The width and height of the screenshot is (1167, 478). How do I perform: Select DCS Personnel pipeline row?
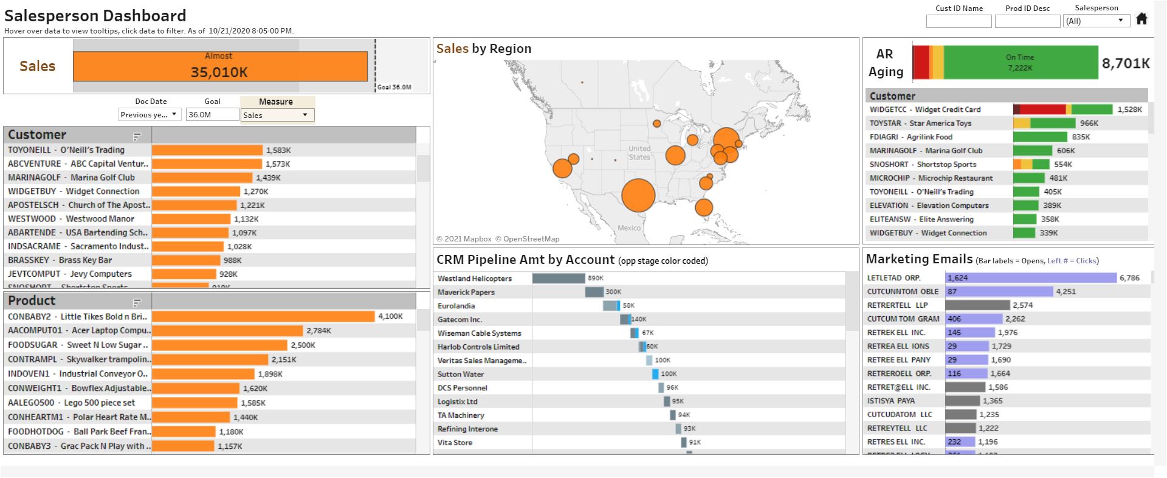click(640, 388)
